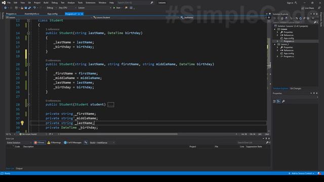324x182 pixels.
Task: Collapse the Lesson_2 project node
Action: 275,44
